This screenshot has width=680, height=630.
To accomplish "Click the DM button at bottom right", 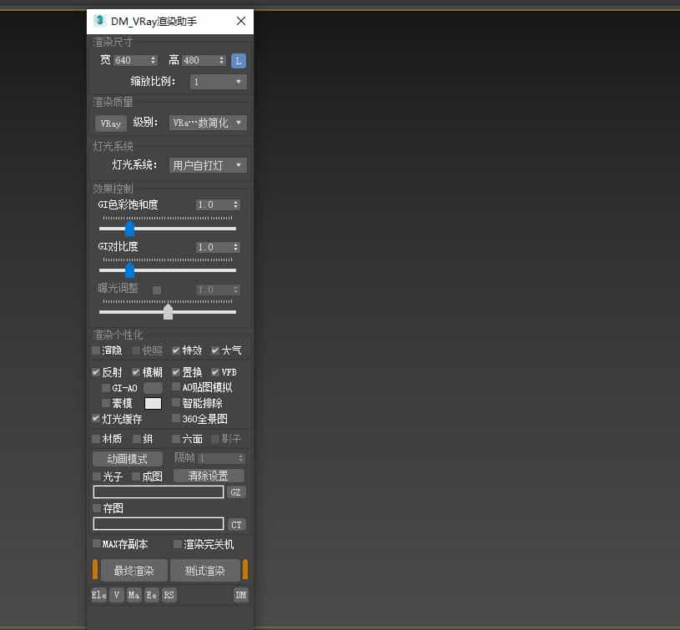I will 240,595.
